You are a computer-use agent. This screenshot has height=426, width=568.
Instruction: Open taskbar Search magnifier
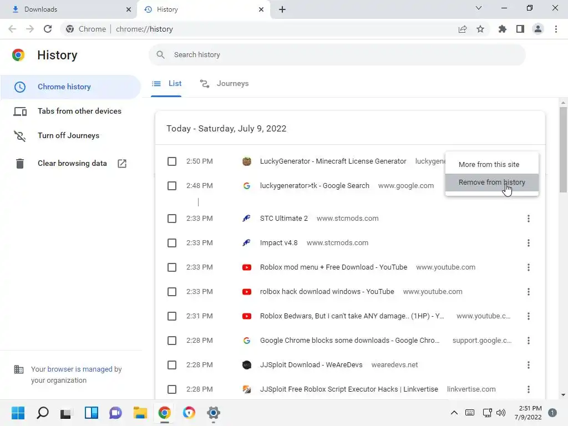[x=42, y=413]
